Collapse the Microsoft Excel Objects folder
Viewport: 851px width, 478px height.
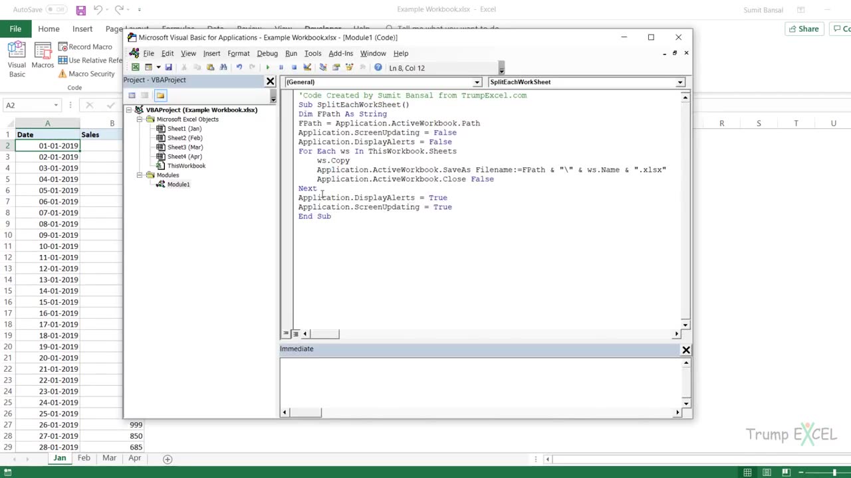(140, 119)
